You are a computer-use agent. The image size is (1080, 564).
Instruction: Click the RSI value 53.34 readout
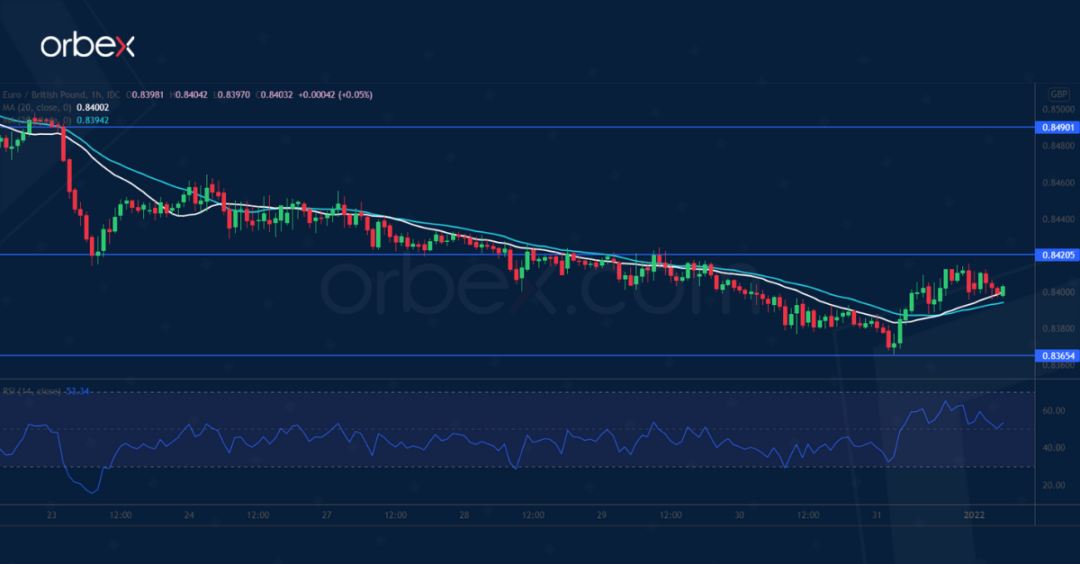click(x=78, y=392)
